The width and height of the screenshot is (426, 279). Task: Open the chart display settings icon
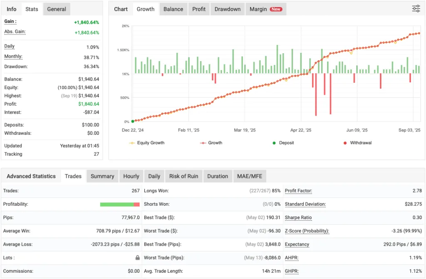(x=416, y=8)
